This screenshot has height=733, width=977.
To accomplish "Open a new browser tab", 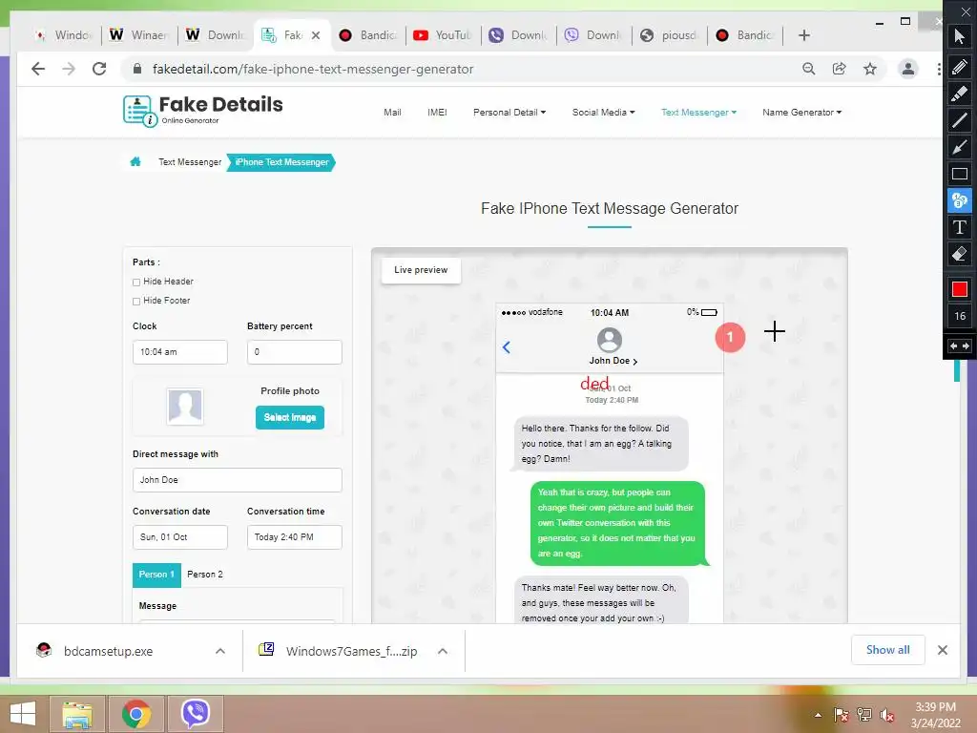I will (x=803, y=35).
